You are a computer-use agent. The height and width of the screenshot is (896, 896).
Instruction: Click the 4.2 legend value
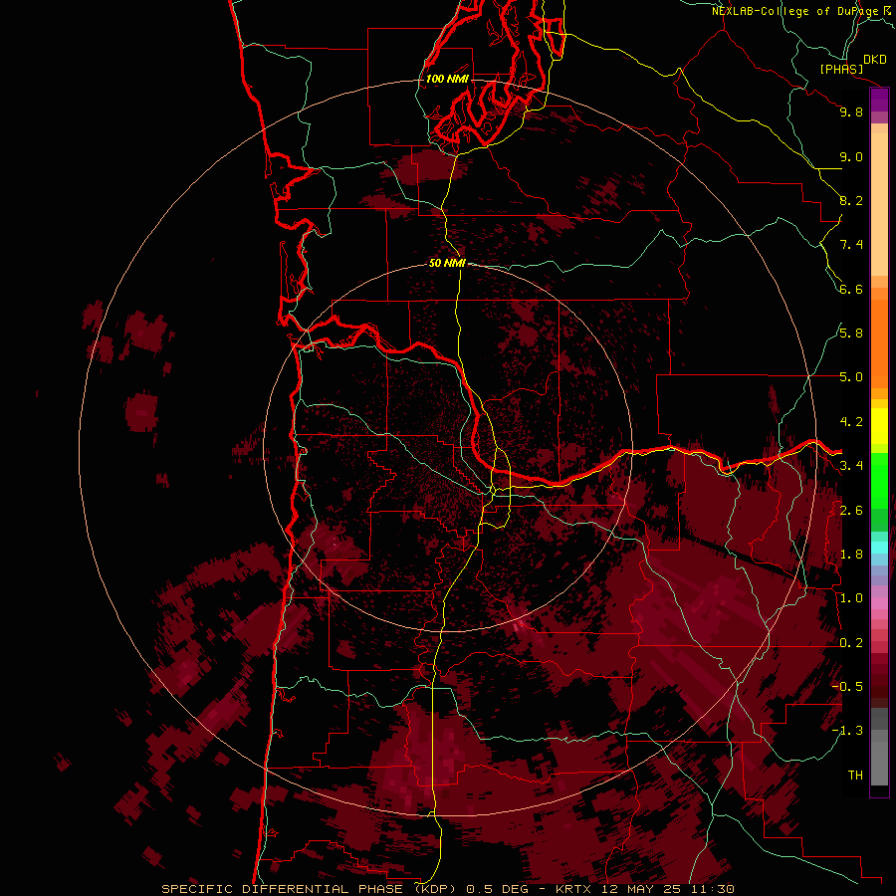coord(851,422)
